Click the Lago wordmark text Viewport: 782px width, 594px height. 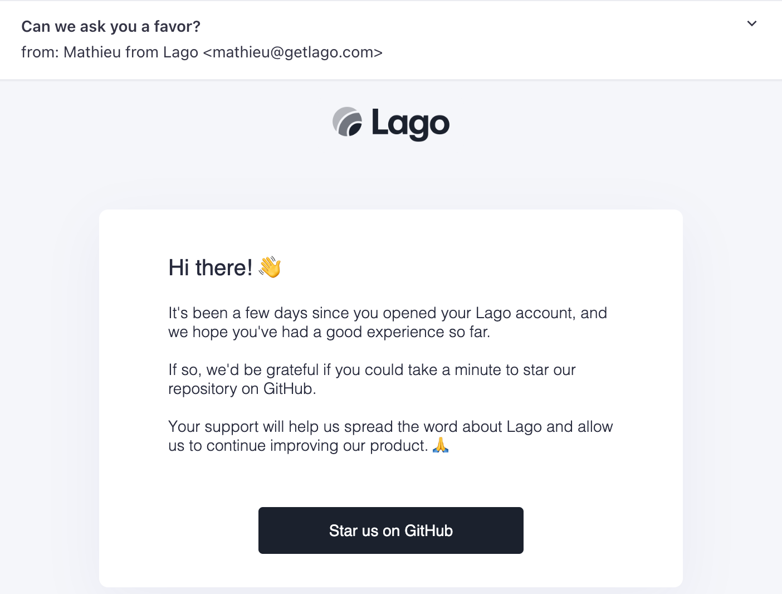[x=410, y=124]
